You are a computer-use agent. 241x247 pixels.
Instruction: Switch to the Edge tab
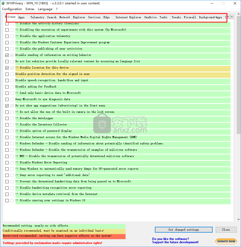(108, 17)
